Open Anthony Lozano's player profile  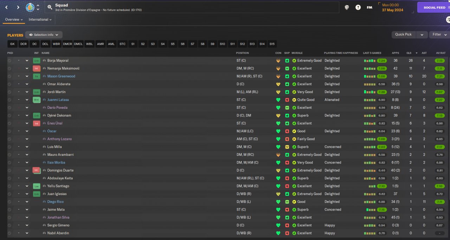59,139
